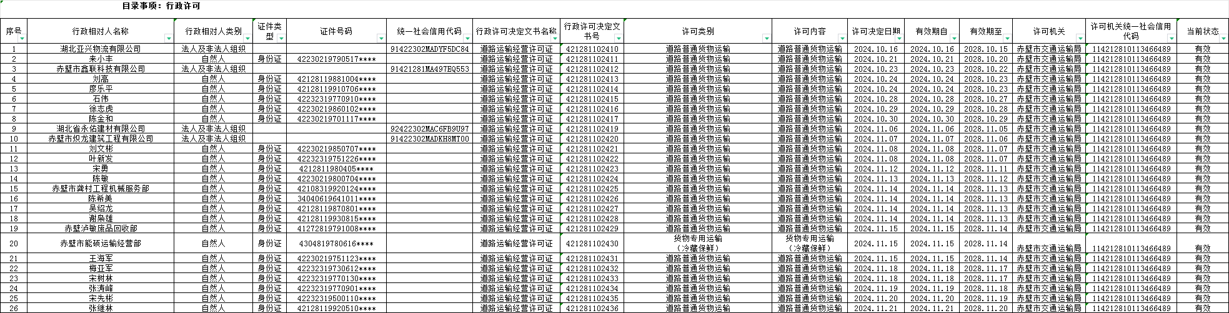Click document number 421281102430
The width and height of the screenshot is (1229, 313).
point(592,243)
